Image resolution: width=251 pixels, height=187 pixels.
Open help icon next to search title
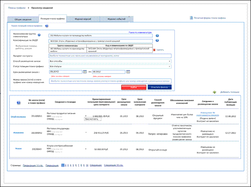click(x=47, y=26)
